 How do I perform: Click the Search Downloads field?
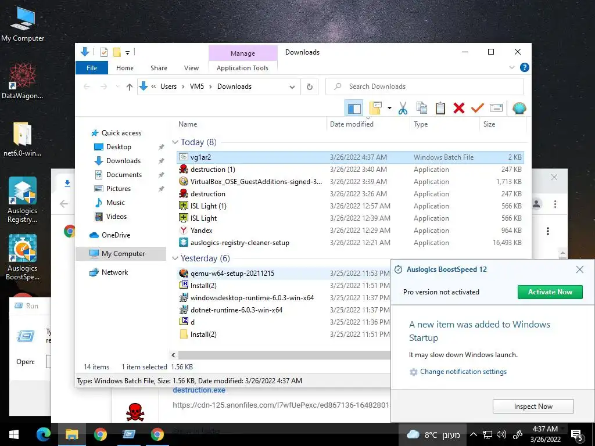click(x=425, y=87)
